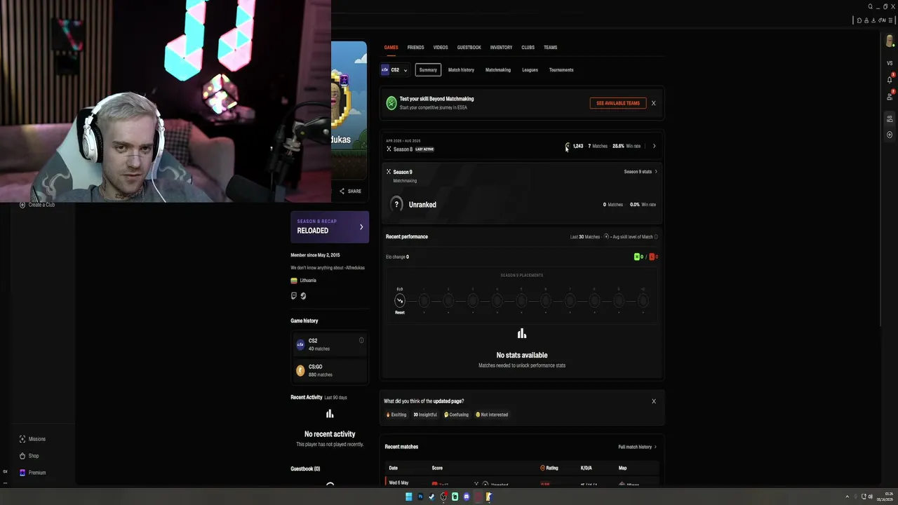Click the Lithuania country label
Image resolution: width=898 pixels, height=505 pixels.
point(307,281)
